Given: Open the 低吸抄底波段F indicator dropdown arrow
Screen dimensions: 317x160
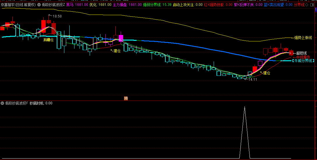Looking at the screenshot, I should tap(2, 103).
